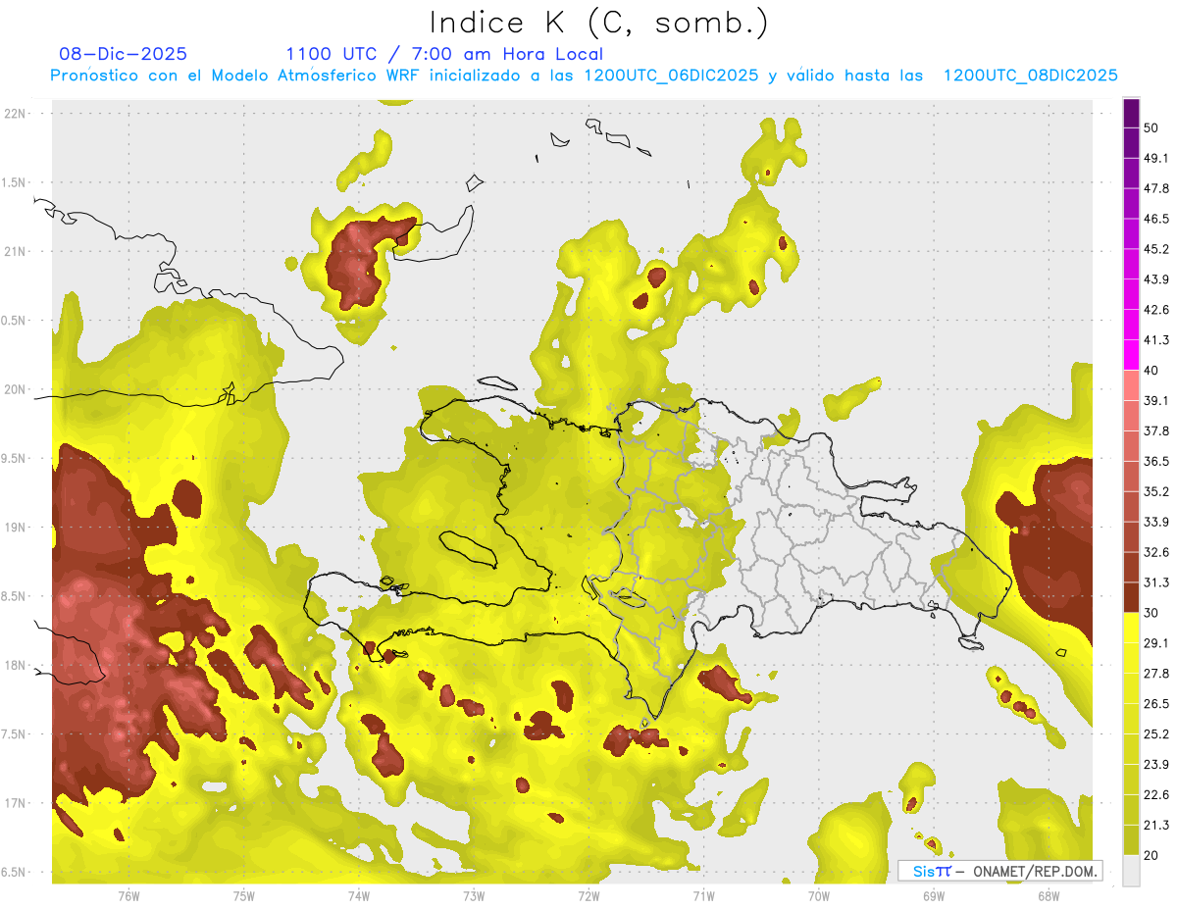The image size is (1177, 909).
Task: Click the colorbar value "32.6"
Action: pyautogui.click(x=1156, y=552)
